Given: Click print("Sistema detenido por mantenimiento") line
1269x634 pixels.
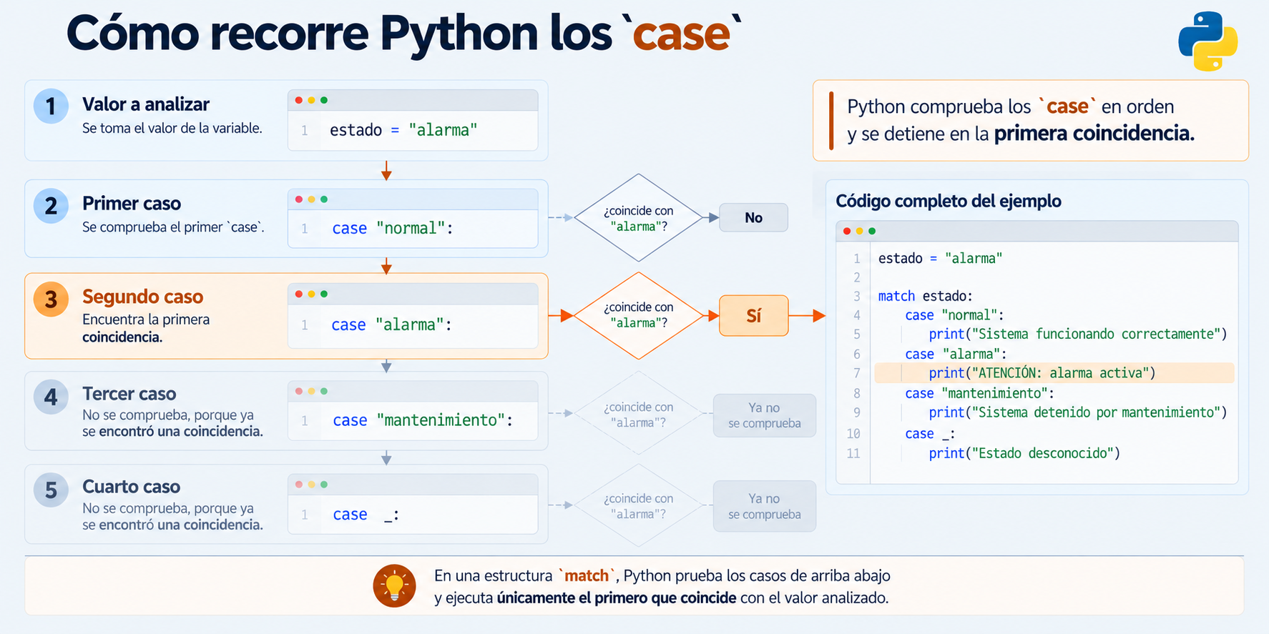Looking at the screenshot, I should tap(1078, 412).
